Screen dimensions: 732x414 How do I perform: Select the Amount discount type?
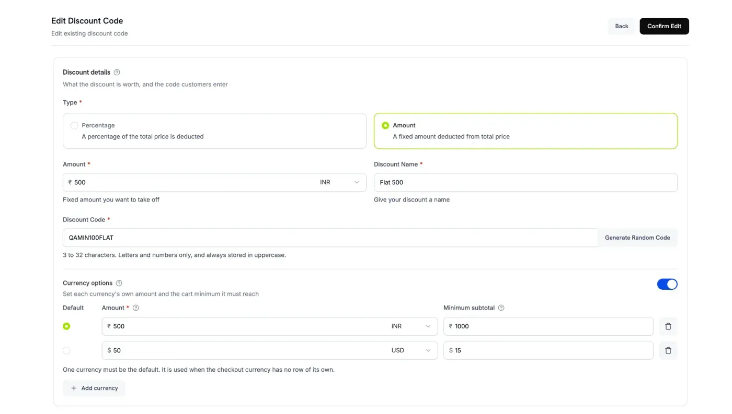[x=525, y=131]
